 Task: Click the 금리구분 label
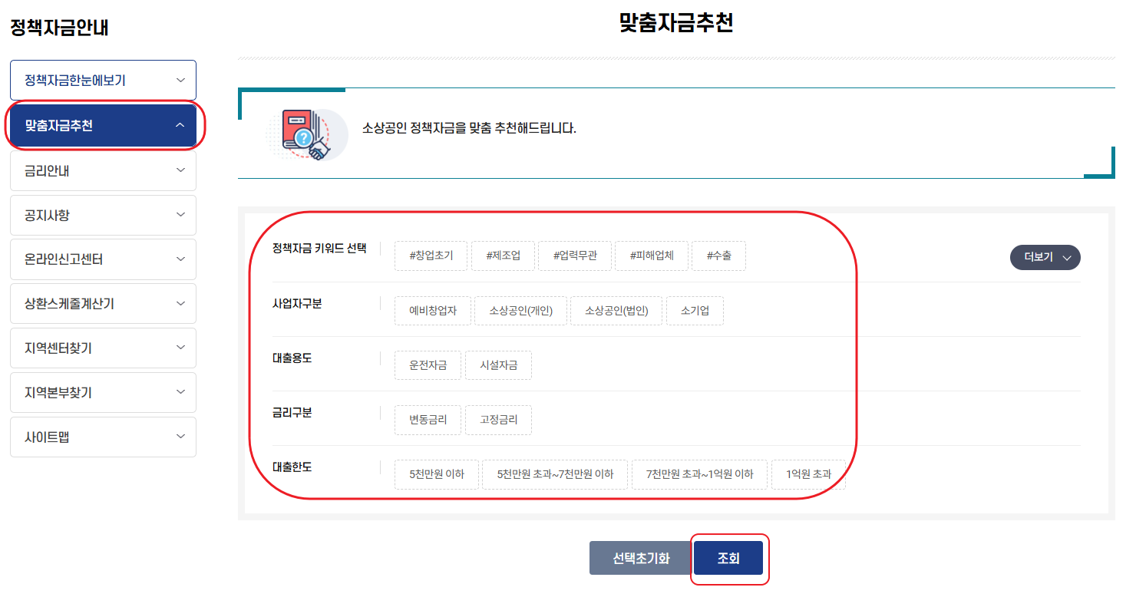(x=292, y=412)
